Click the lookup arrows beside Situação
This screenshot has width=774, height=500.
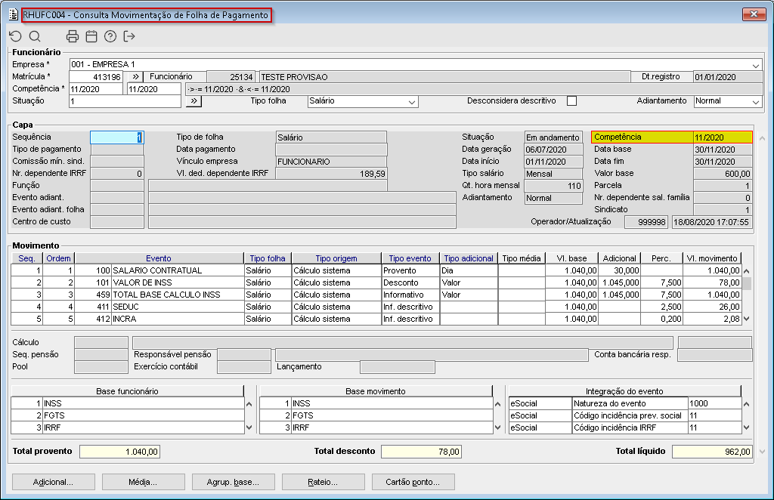(x=193, y=101)
